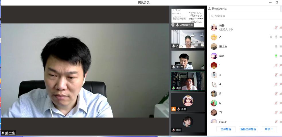This screenshot has height=137, width=282.
Task: Toggle microphone for member 姜士生 in list
Action: (276, 46)
